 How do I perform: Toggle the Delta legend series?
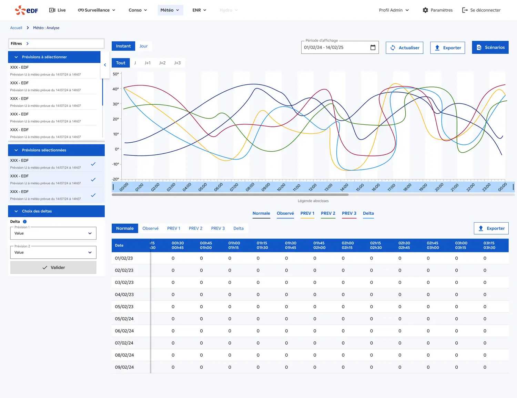point(368,214)
